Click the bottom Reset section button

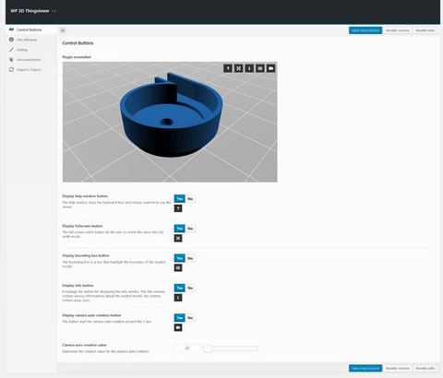click(x=398, y=368)
